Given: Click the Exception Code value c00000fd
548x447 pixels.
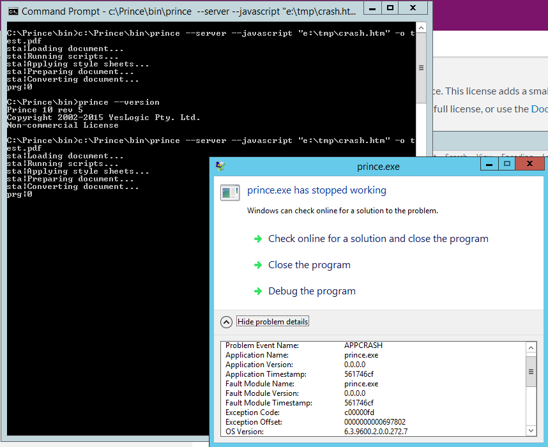Looking at the screenshot, I should (x=359, y=413).
